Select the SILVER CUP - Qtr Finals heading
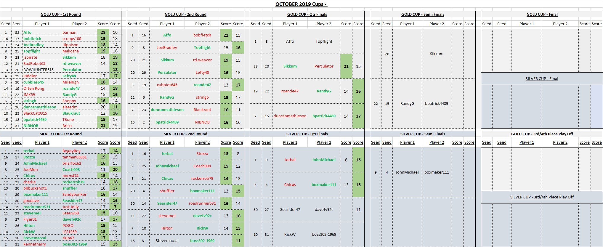This screenshot has height=247, width=603. click(x=307, y=134)
